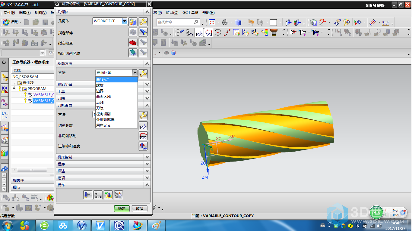Open 切削参数 settings icon
This screenshot has height=231, width=412.
[143, 126]
